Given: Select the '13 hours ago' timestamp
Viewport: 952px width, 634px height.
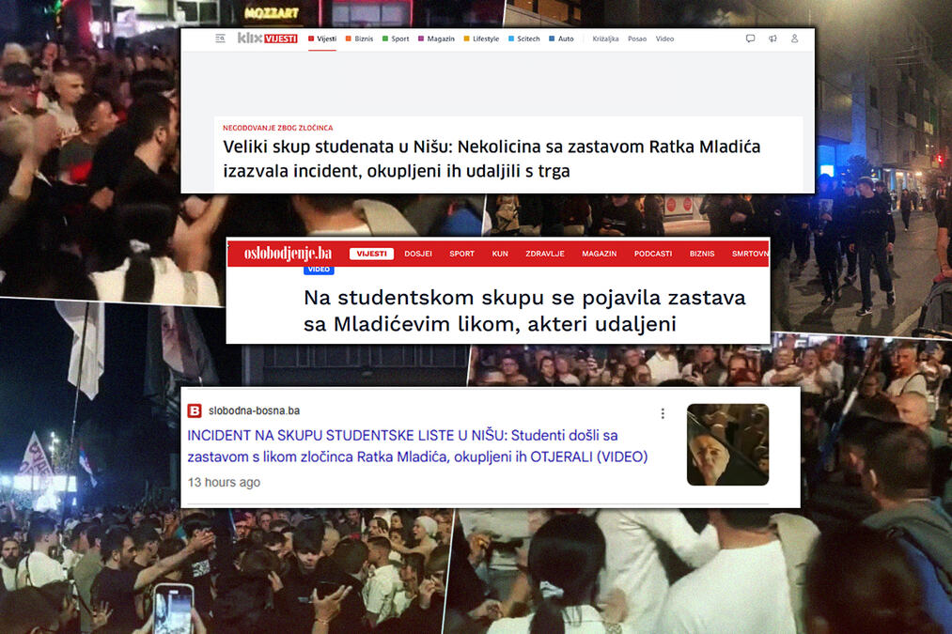Looking at the screenshot, I should pyautogui.click(x=224, y=483).
